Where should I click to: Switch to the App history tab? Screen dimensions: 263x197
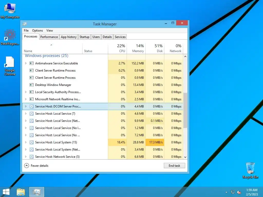point(69,37)
